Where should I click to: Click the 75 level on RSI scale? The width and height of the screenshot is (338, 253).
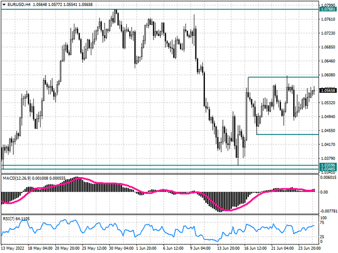[323, 223]
